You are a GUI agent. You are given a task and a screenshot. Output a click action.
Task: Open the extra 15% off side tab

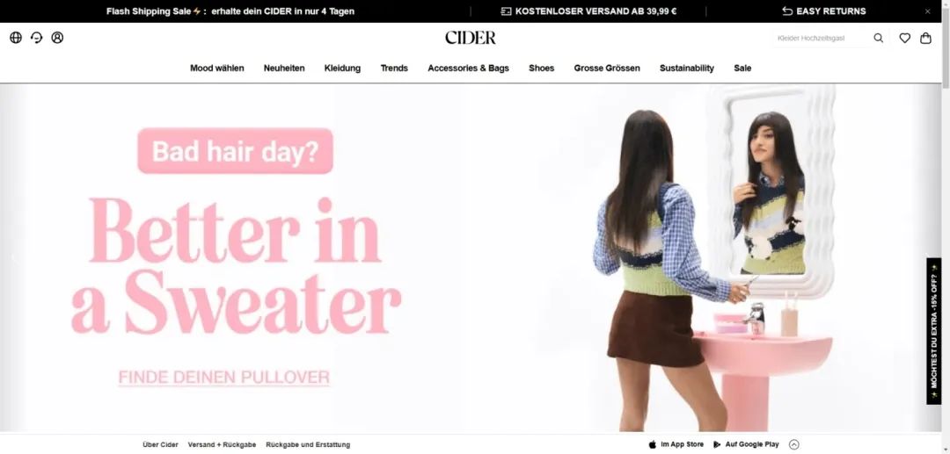(x=933, y=331)
